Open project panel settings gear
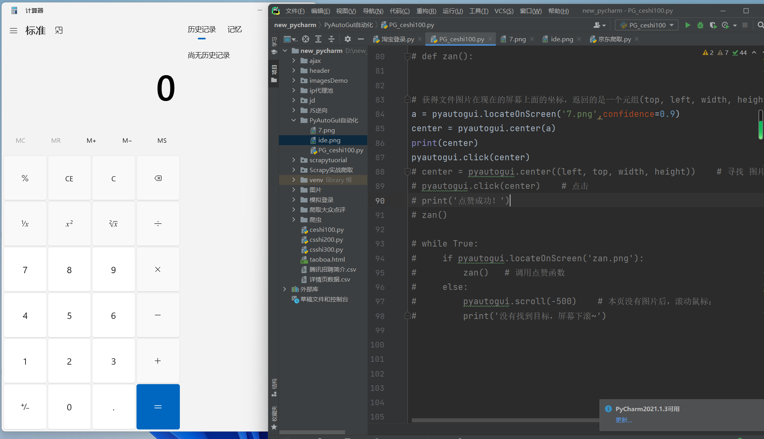Image resolution: width=764 pixels, height=439 pixels. pyautogui.click(x=348, y=39)
